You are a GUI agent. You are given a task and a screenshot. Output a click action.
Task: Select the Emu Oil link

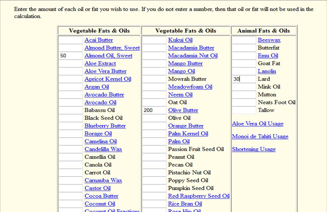pyautogui.click(x=268, y=56)
